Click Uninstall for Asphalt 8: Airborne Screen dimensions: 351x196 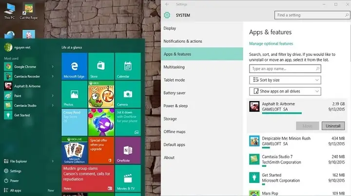[333, 126]
